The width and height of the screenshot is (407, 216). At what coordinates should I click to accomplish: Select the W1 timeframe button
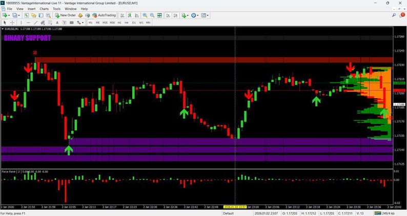click(x=141, y=23)
